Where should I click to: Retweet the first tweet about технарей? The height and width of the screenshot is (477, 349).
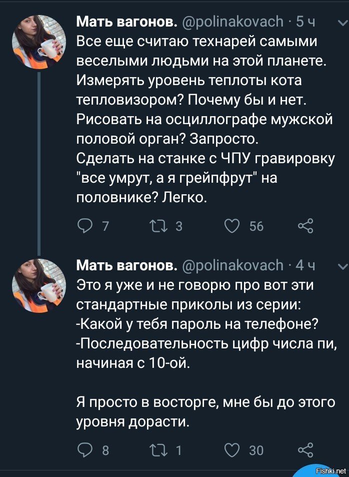click(x=158, y=226)
